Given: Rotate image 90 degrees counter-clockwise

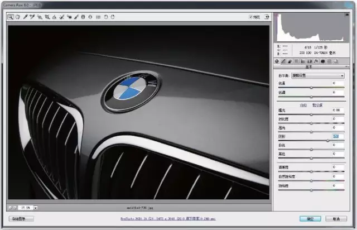Looking at the screenshot, I should pyautogui.click(x=106, y=17).
